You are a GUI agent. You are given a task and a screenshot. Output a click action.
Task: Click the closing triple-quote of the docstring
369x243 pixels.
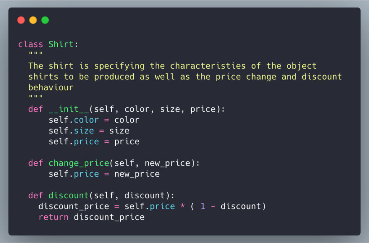36,96
